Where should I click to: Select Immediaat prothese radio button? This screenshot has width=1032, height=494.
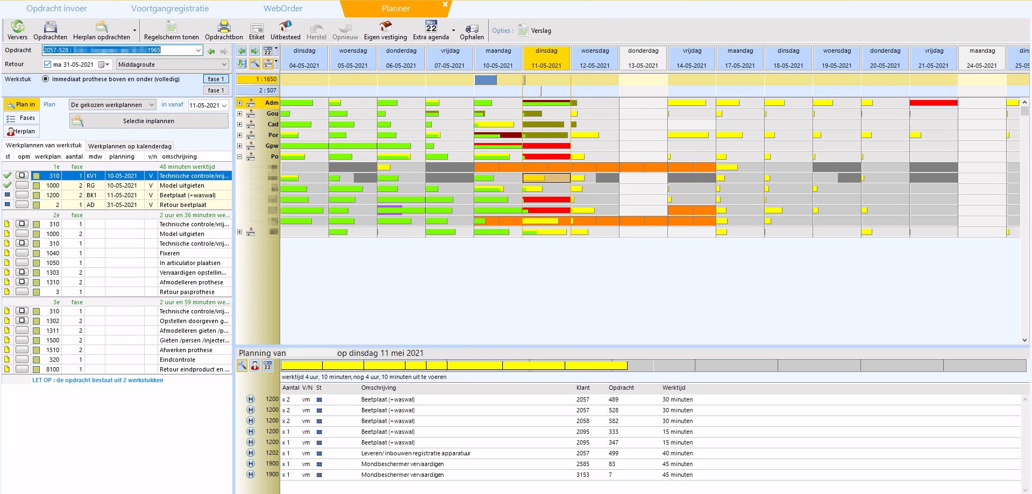coord(46,79)
